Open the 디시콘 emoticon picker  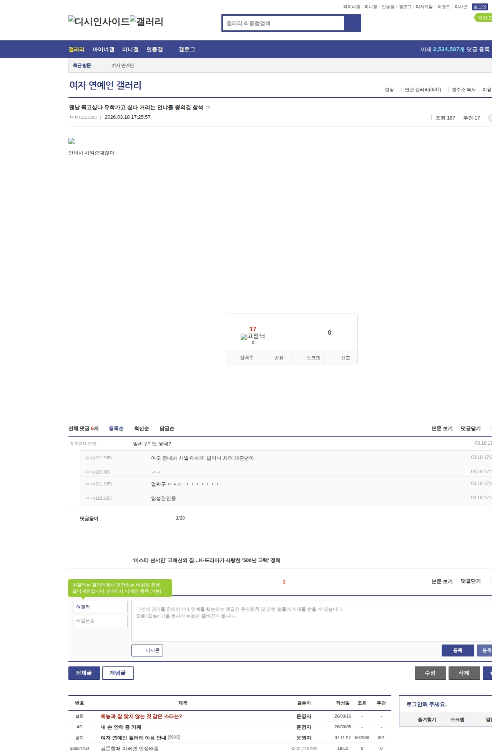[147, 650]
